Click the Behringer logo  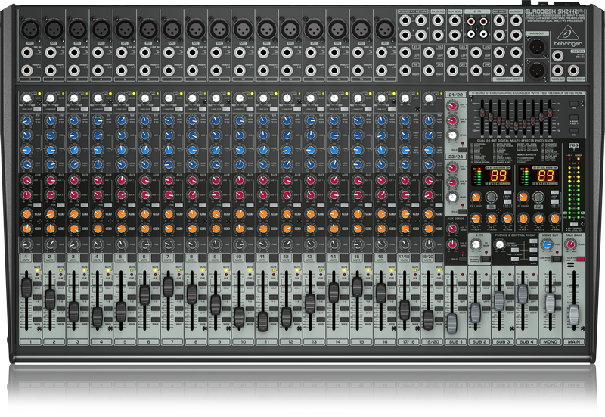coord(569,34)
